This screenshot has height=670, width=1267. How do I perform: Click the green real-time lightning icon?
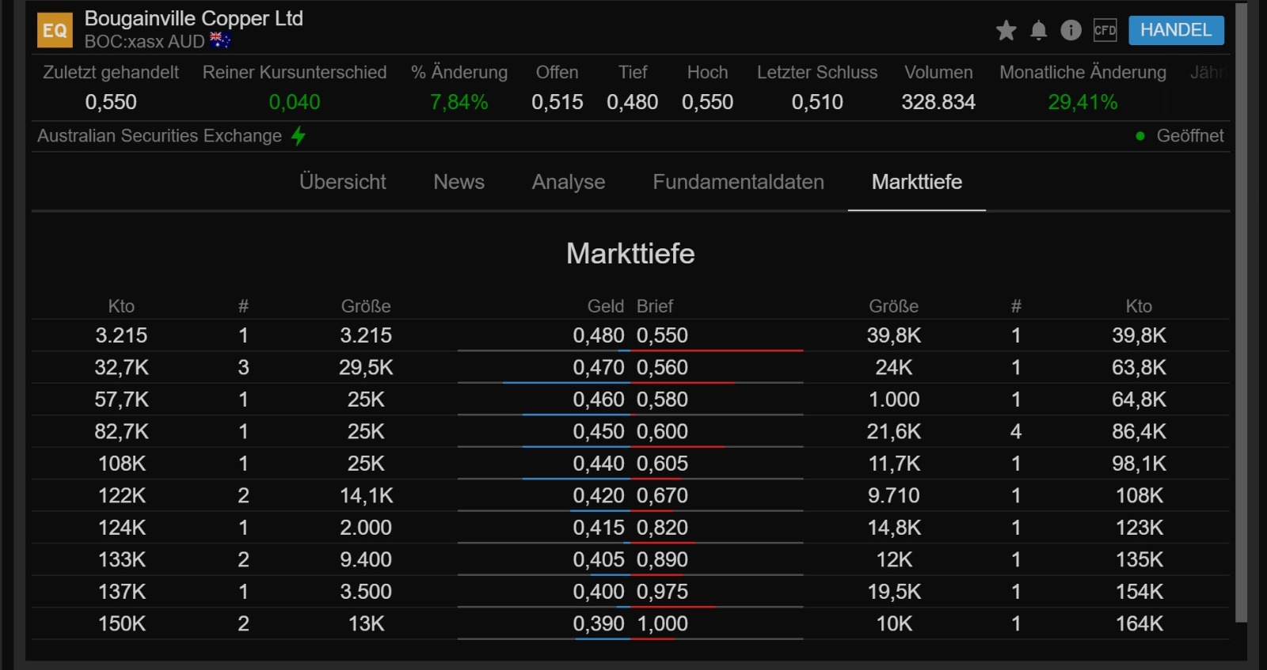(299, 136)
